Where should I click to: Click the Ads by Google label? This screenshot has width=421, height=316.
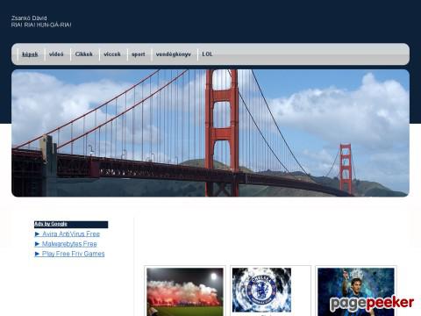tap(51, 224)
